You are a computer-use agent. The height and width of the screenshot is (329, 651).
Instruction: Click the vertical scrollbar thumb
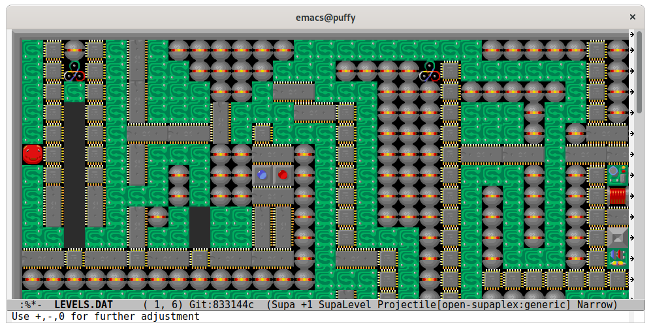[639, 71]
